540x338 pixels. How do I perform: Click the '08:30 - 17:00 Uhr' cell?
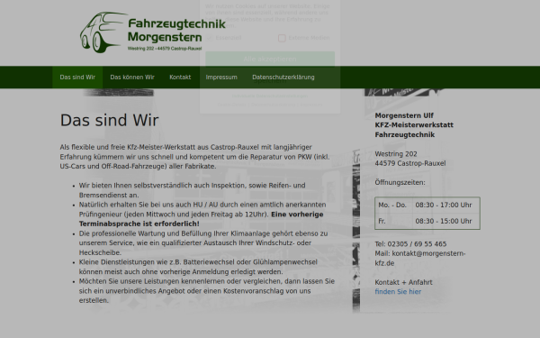pos(445,206)
